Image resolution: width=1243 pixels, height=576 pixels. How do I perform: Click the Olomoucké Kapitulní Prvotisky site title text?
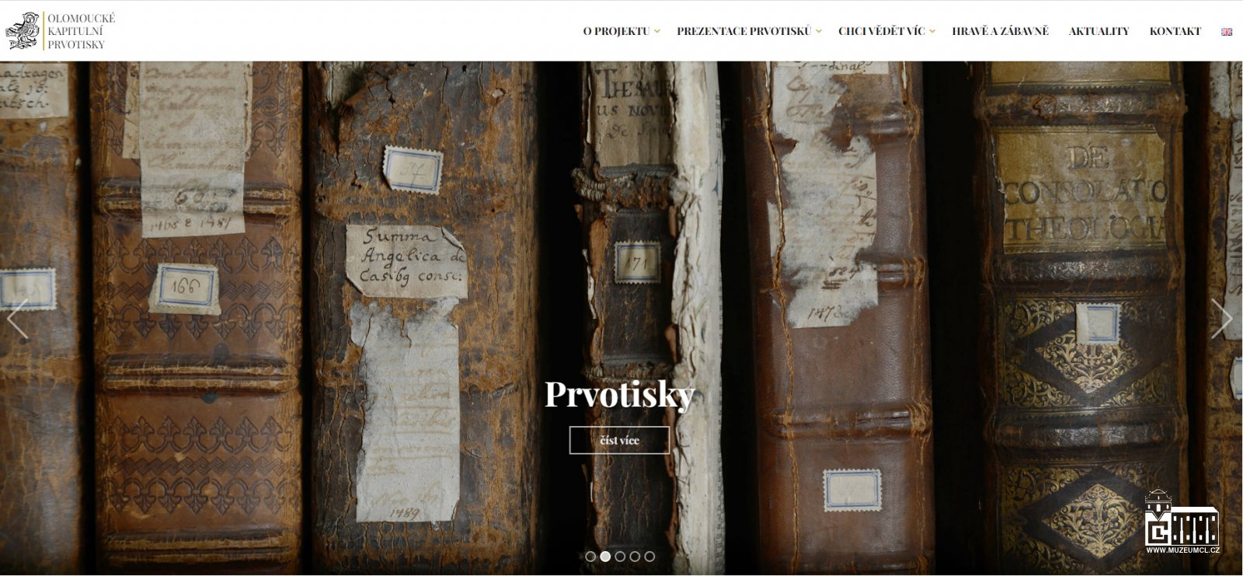[x=81, y=31]
